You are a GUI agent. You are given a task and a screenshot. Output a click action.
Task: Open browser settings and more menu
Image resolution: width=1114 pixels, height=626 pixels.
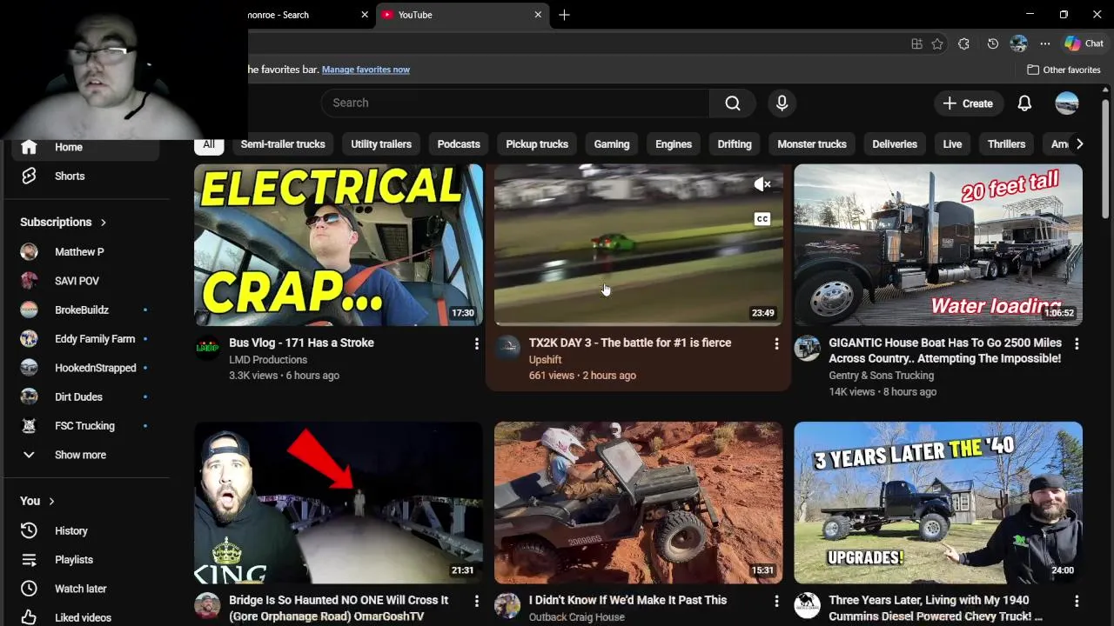coord(1045,43)
